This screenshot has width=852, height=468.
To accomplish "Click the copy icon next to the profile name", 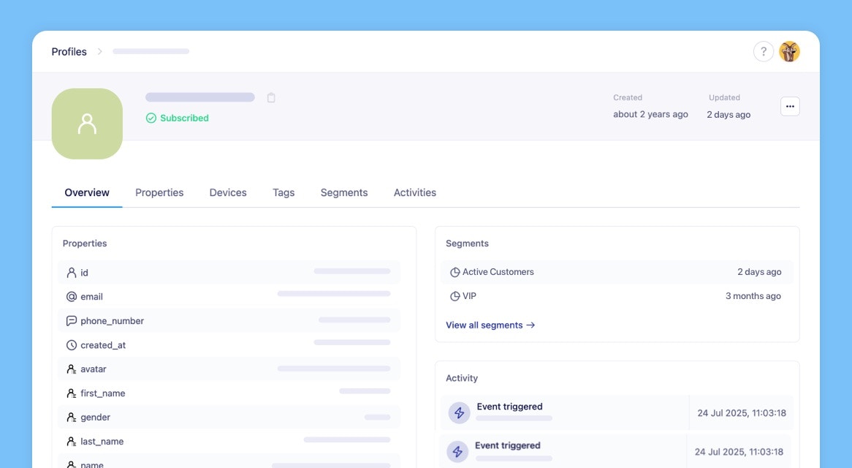I will pos(271,97).
